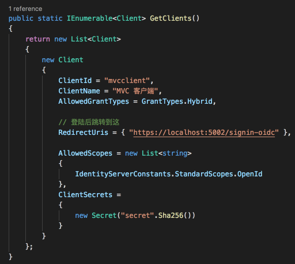295x264 pixels.
Task: Click the return keyword
Action: (37, 39)
